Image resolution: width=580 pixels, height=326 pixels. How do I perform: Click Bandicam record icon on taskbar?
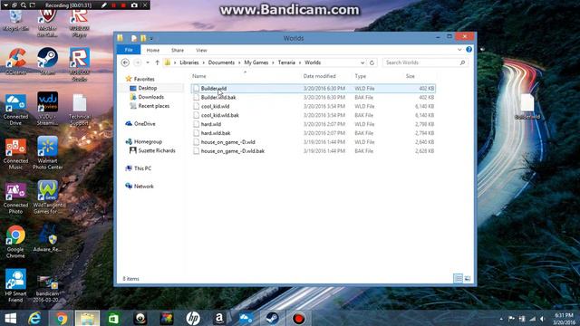(x=298, y=318)
